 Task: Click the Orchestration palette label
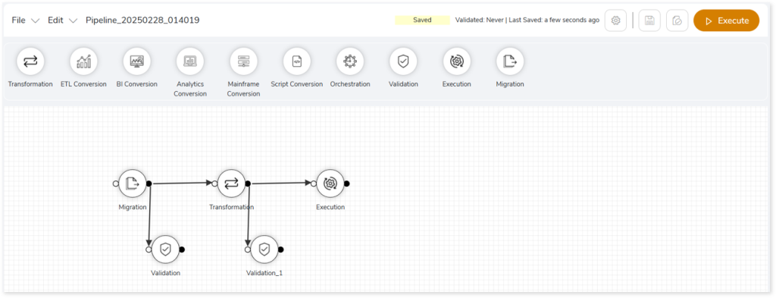[350, 84]
